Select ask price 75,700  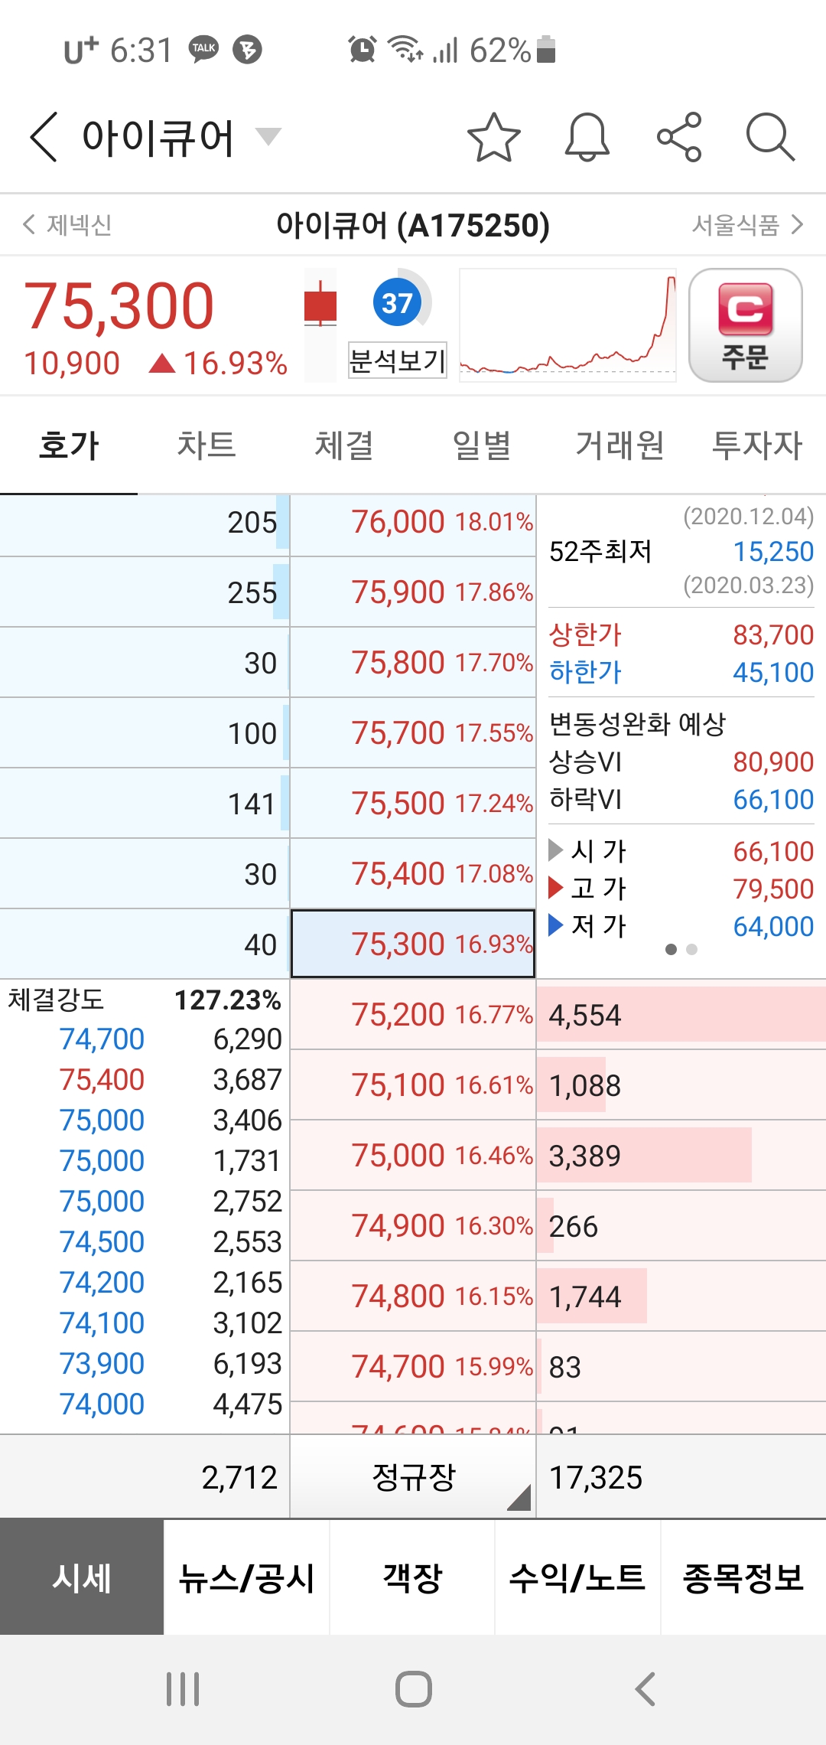click(x=413, y=733)
